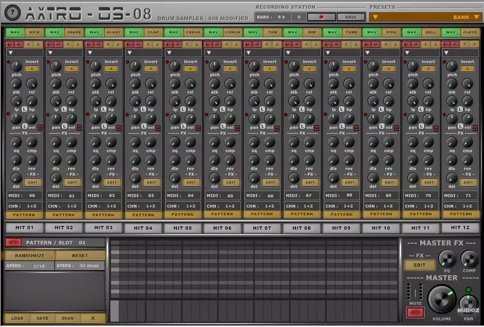Click the invert arrow button on CRASH strip
Image resolution: width=484 pixels, height=327 pixels.
[x=191, y=69]
